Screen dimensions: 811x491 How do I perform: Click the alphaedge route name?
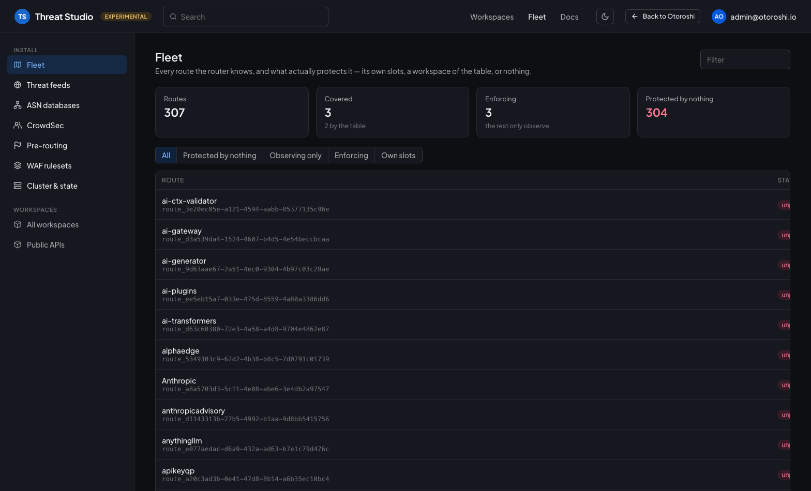click(181, 350)
